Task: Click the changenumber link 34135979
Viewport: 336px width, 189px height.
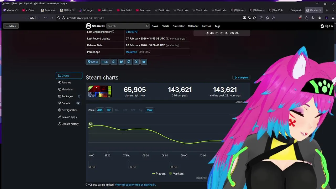Action: [132, 32]
